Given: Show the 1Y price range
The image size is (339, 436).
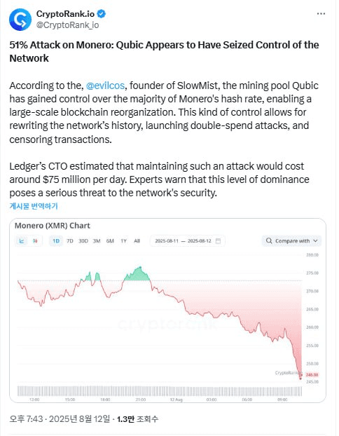Looking at the screenshot, I should pos(124,241).
